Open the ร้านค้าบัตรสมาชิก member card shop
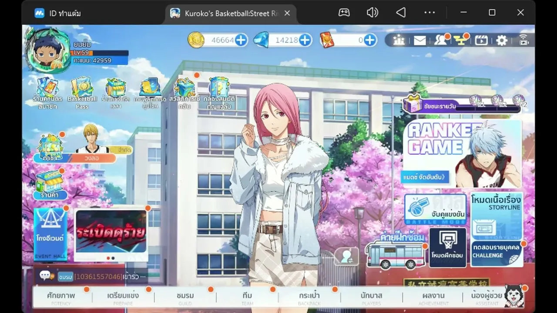Image resolution: width=557 pixels, height=313 pixels. (47, 93)
